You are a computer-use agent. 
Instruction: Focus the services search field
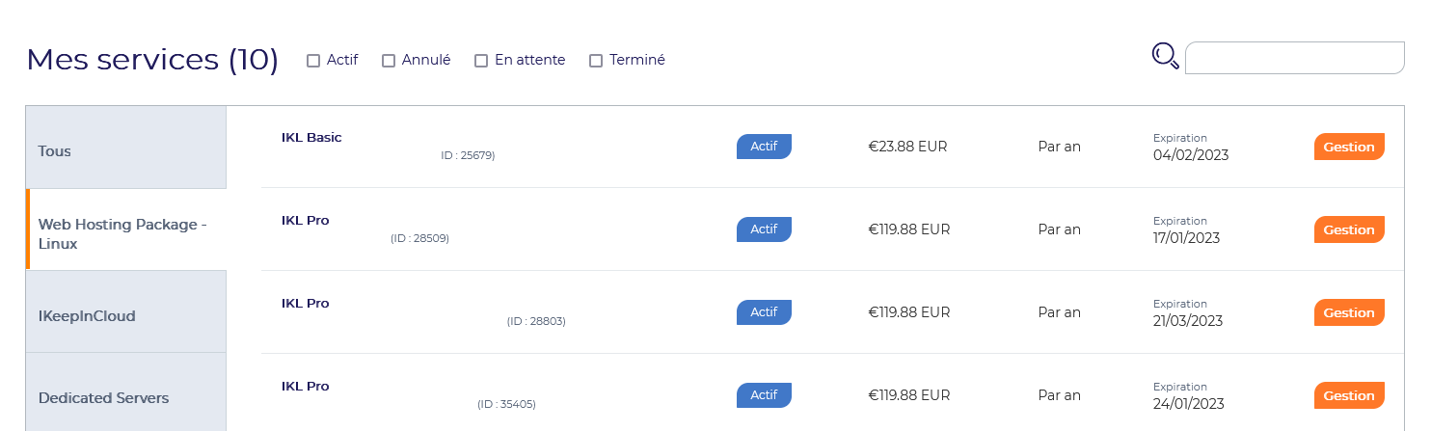point(1294,58)
